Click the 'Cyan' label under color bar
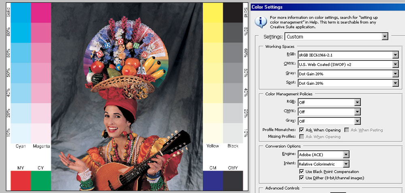This screenshot has width=405, height=193. pos(21,146)
